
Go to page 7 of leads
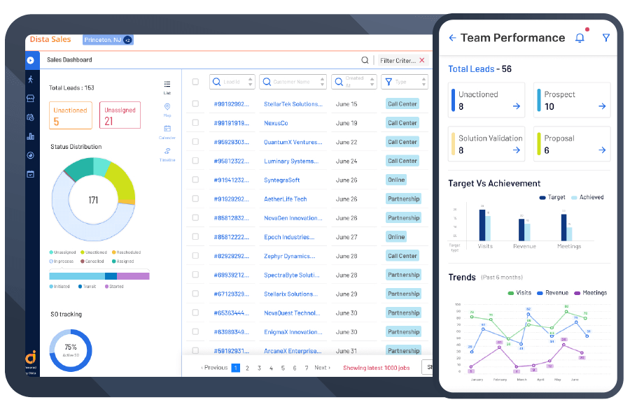tap(307, 368)
